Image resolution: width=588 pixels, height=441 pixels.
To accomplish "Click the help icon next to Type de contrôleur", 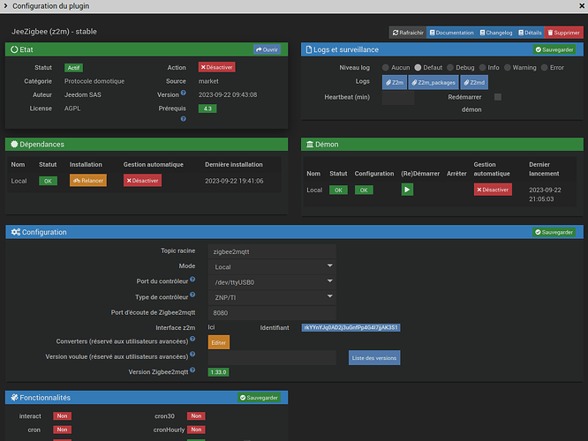I will click(192, 295).
